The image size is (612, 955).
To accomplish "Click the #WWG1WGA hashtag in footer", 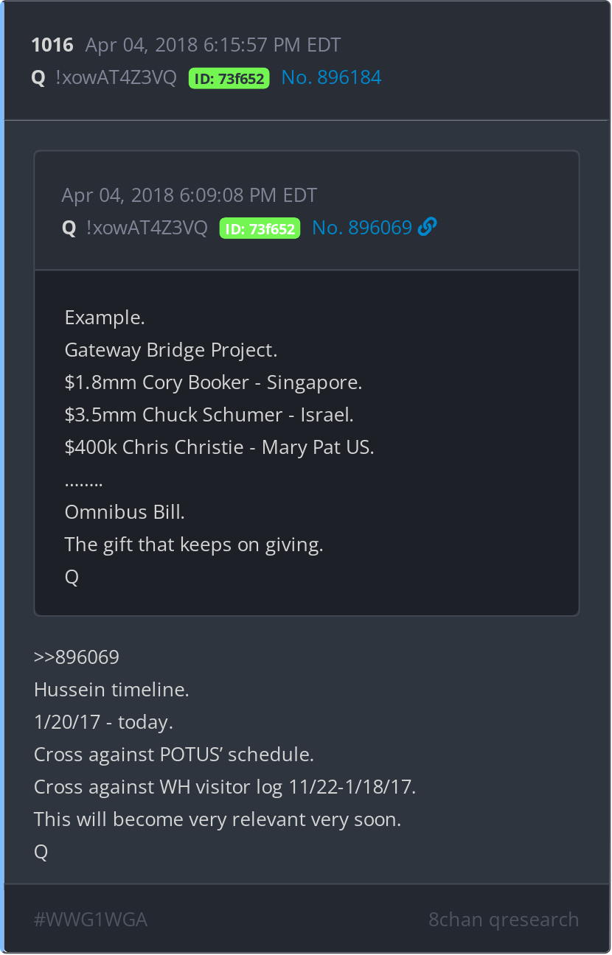I will click(91, 920).
